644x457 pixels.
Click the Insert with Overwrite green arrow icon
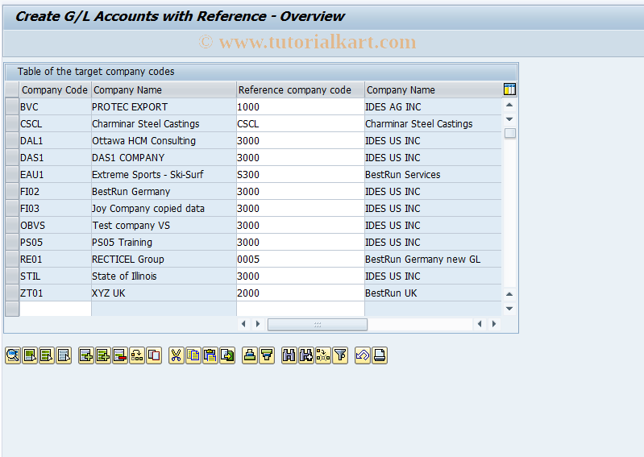[x=227, y=355]
